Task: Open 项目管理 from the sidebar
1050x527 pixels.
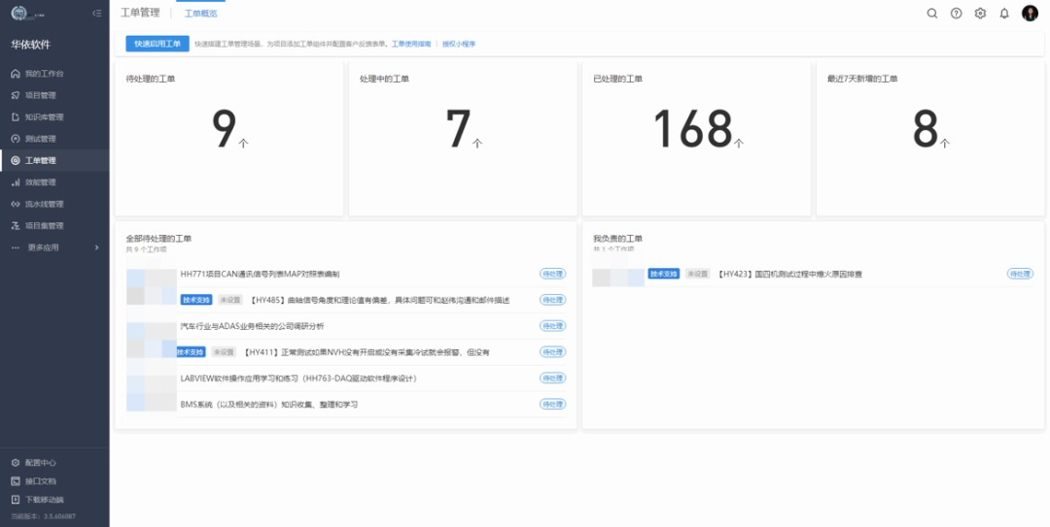Action: (40, 95)
